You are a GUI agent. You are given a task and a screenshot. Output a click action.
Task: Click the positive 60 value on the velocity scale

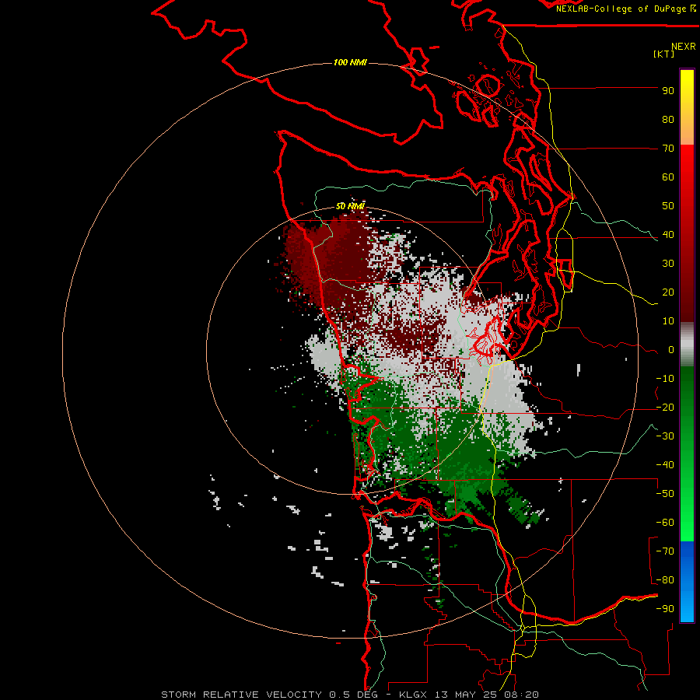[668, 177]
